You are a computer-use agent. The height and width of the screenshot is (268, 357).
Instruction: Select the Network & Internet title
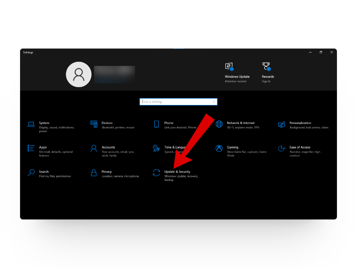pyautogui.click(x=241, y=123)
